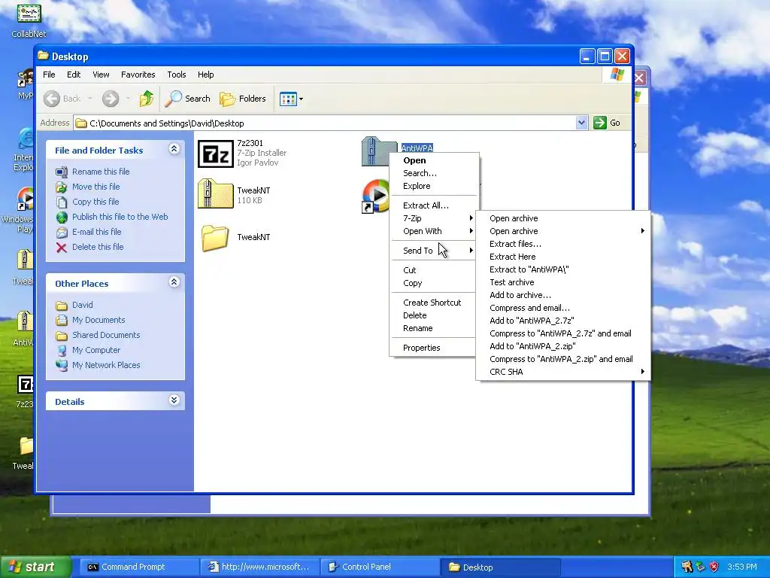
Task: Switch to Control Panel taskbar button
Action: [380, 567]
